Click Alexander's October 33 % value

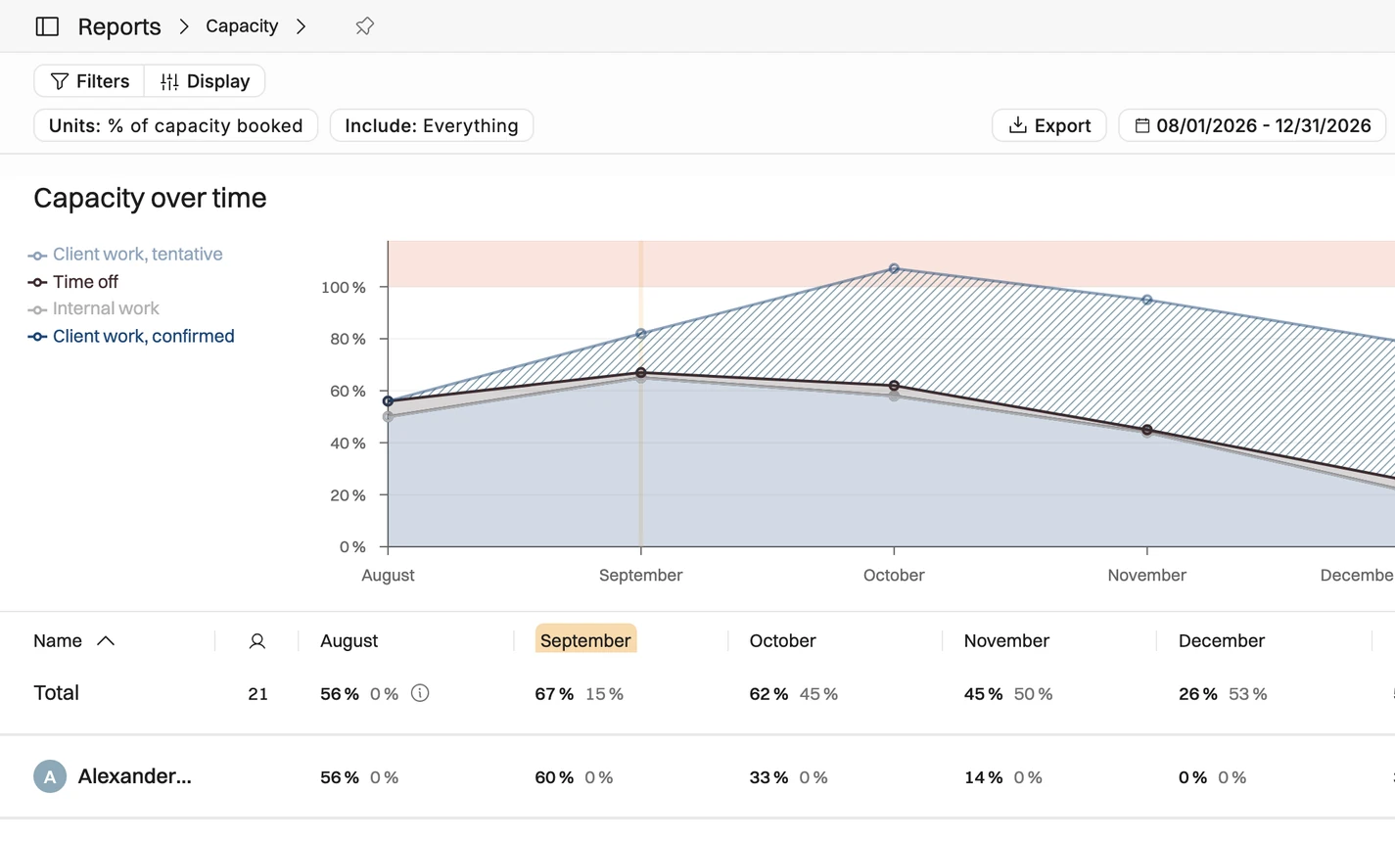(x=768, y=777)
